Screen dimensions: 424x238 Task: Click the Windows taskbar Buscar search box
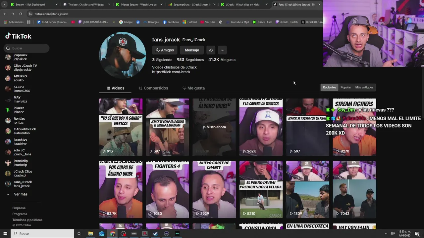pyautogui.click(x=42, y=234)
